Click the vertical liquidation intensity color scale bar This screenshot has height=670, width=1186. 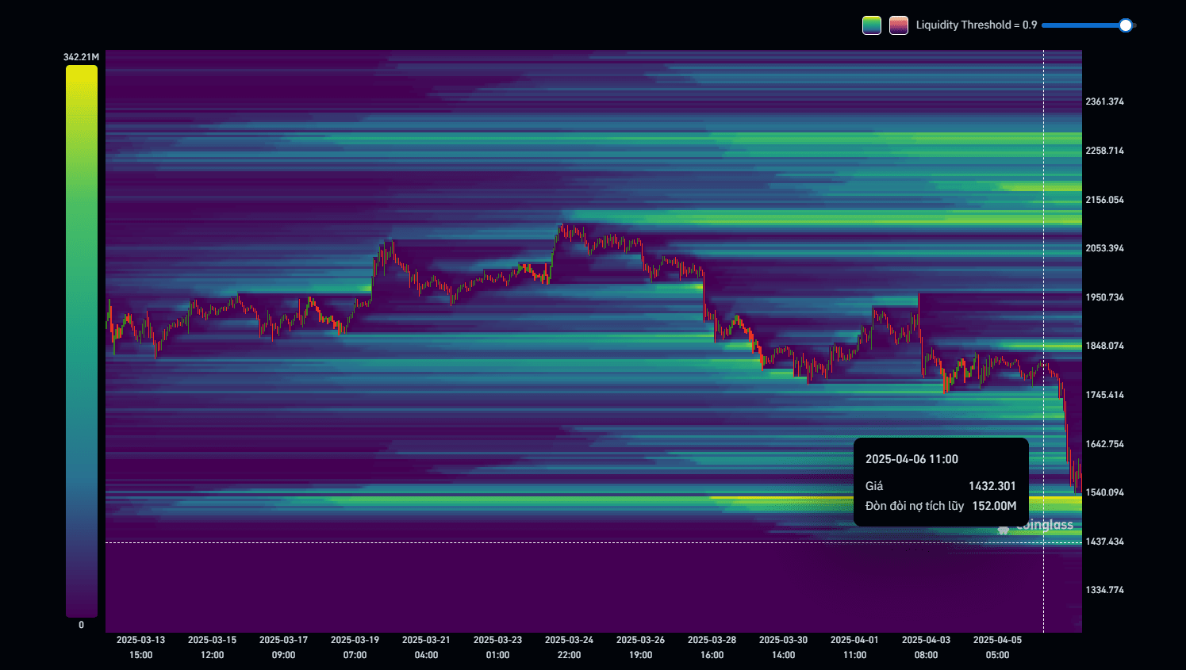(x=82, y=341)
